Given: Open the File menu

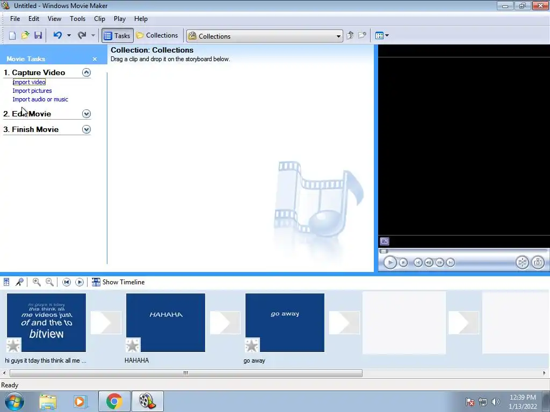Looking at the screenshot, I should click(15, 19).
